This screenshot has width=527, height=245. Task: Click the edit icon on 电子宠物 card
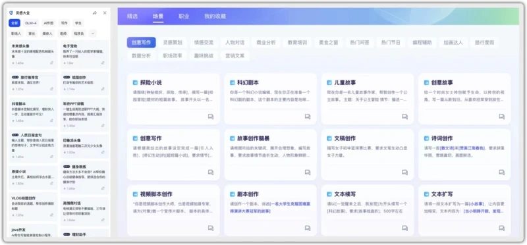coord(103,63)
